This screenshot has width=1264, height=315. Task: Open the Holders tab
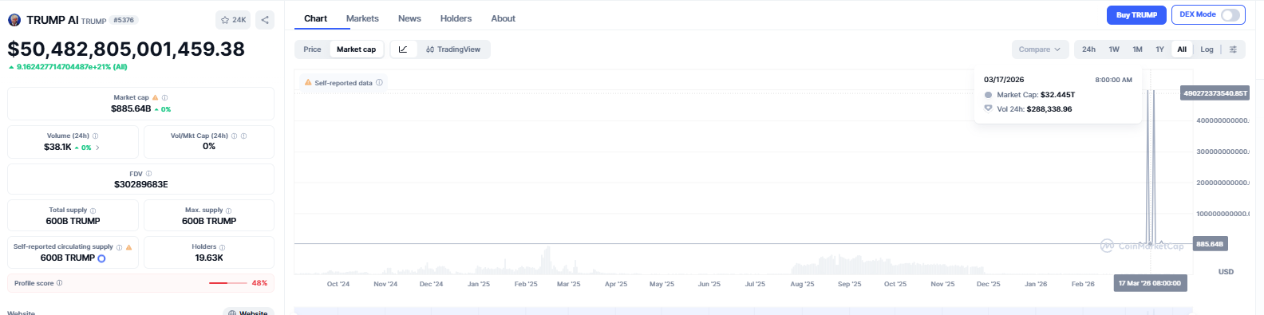pyautogui.click(x=456, y=18)
